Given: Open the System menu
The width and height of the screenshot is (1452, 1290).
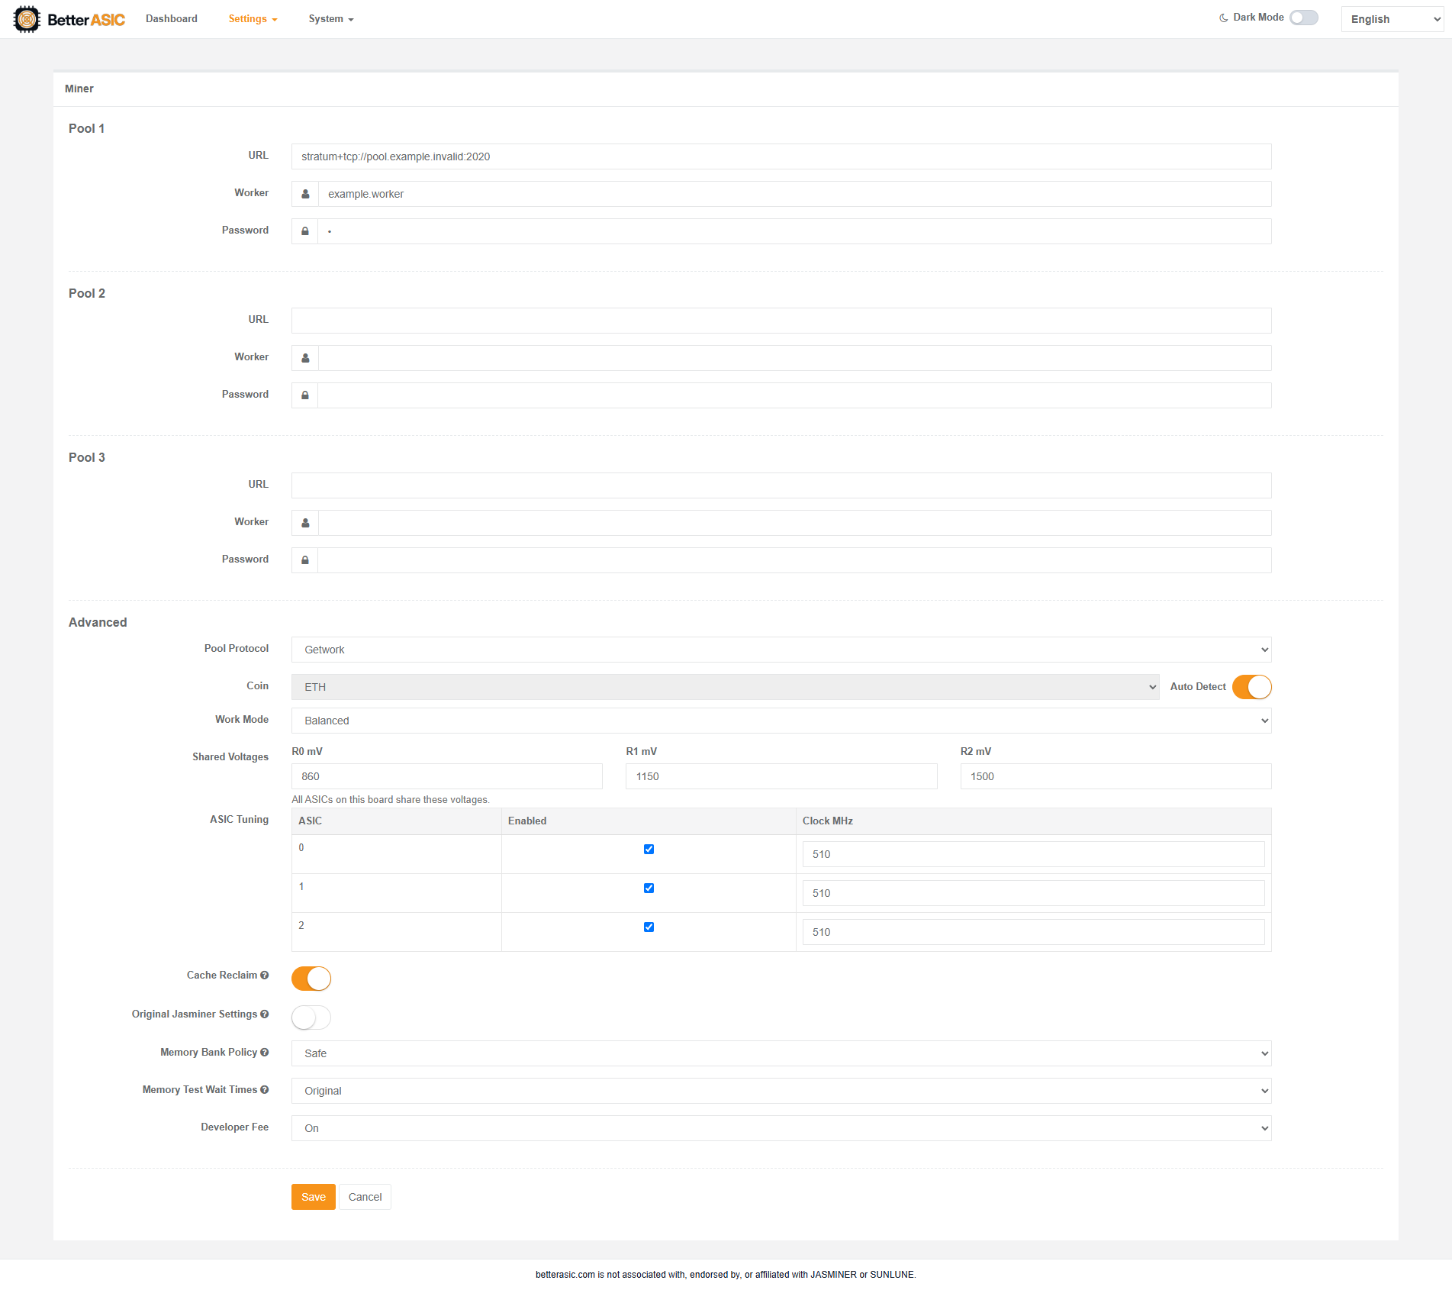Looking at the screenshot, I should 331,19.
